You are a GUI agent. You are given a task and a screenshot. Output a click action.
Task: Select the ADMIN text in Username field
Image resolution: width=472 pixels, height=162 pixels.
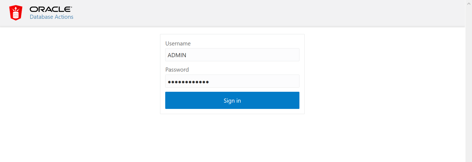[x=177, y=55]
